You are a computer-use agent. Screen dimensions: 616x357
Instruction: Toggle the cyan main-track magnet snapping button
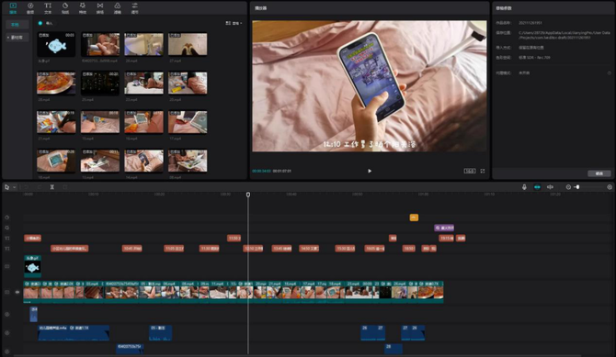pos(537,187)
